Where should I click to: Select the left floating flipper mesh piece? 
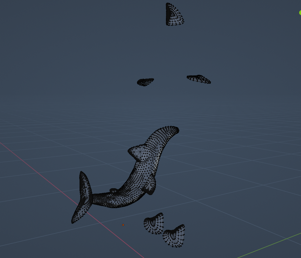click(x=145, y=82)
